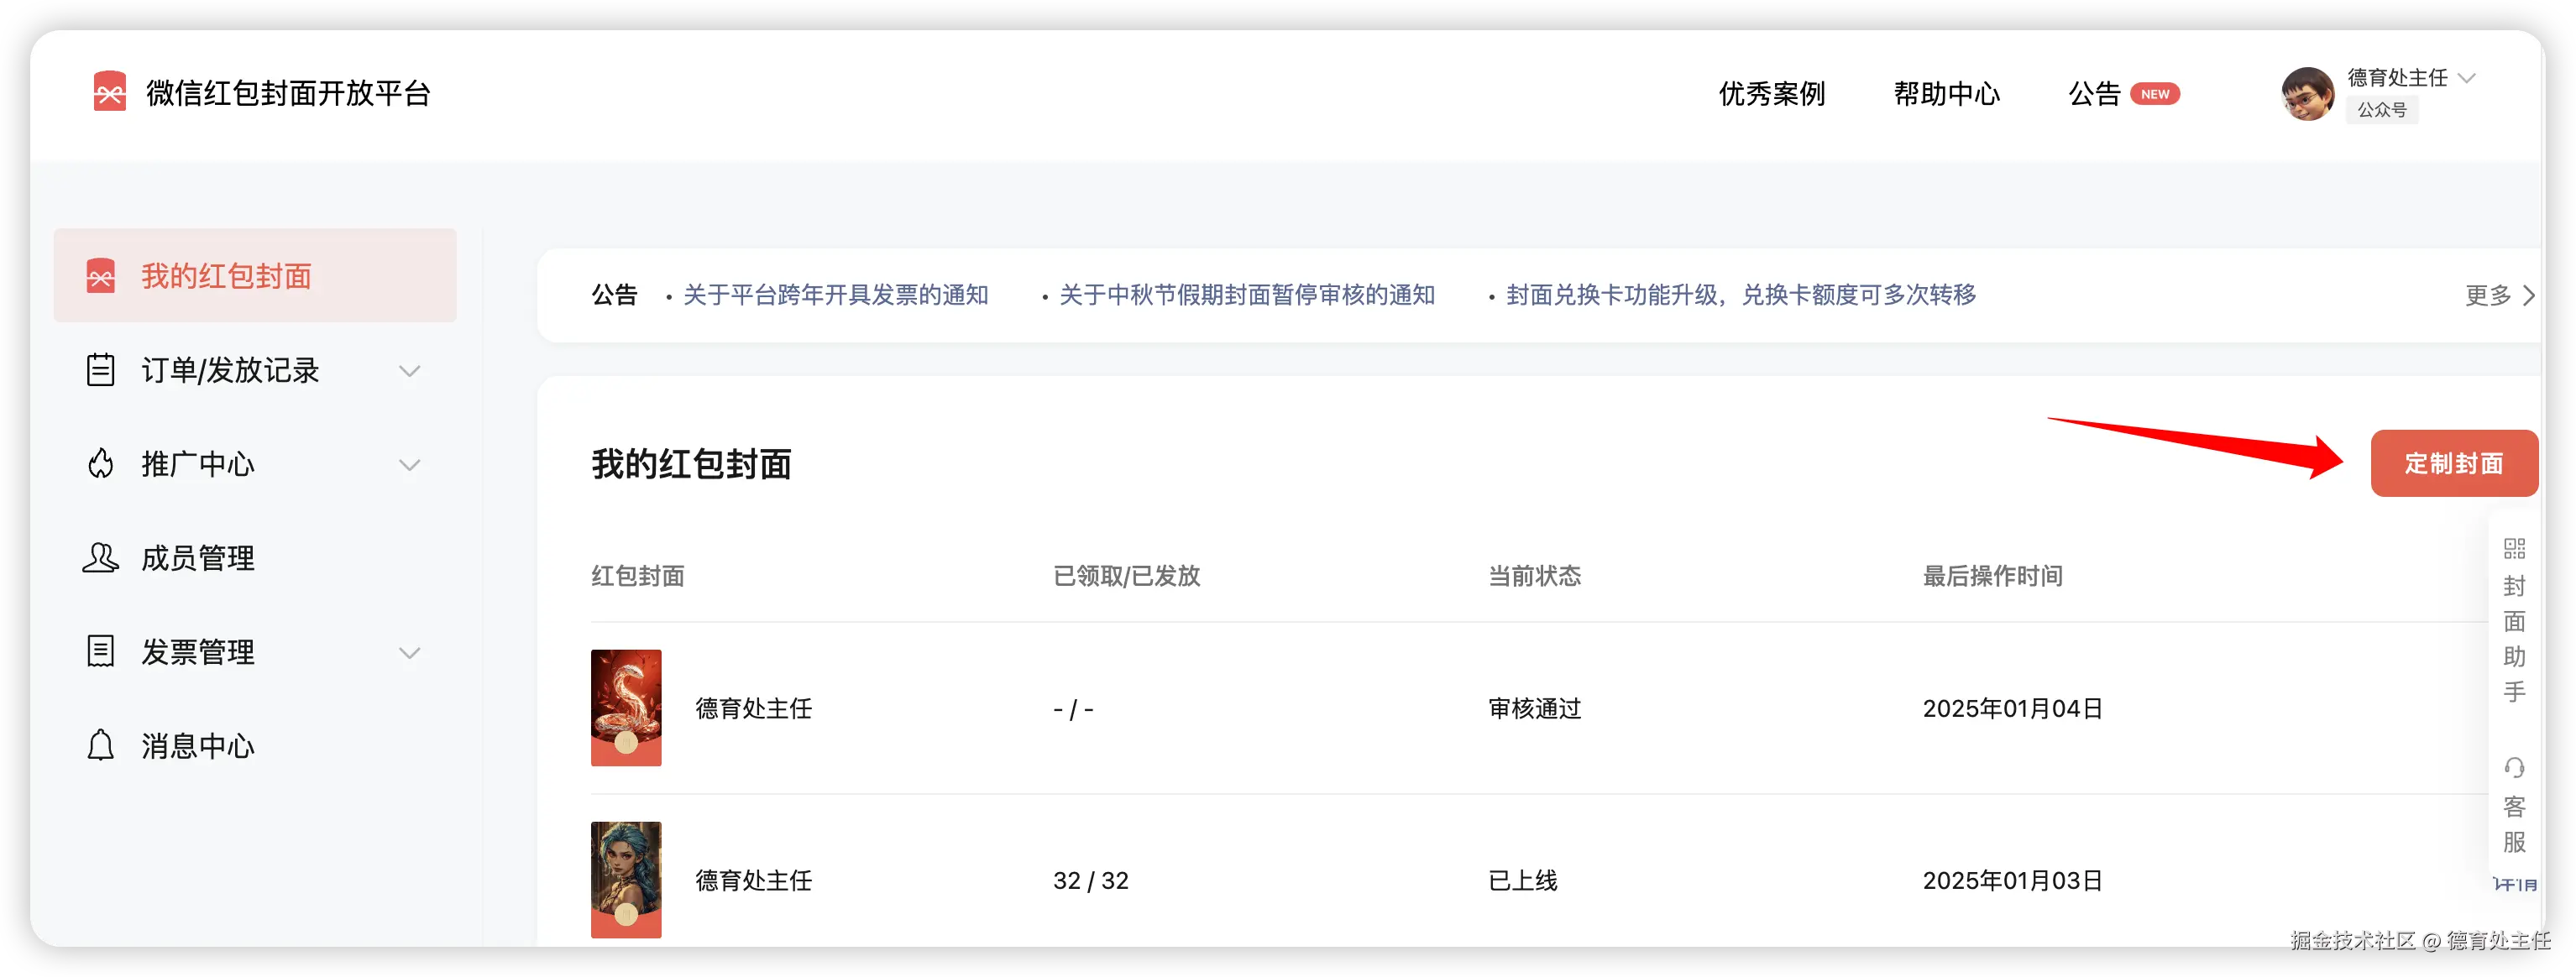Click the red envelope icon beside 我的红包封面

click(100, 276)
